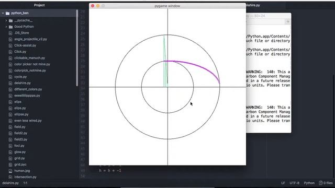Open even less wired.py file
Screen dimensions: 335x188
pos(28,121)
